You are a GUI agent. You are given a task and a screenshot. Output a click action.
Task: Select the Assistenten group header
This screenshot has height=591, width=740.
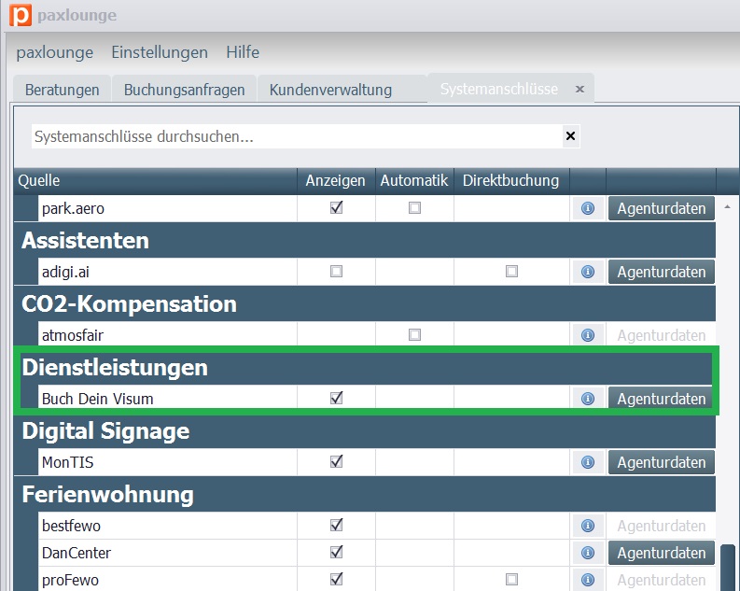pyautogui.click(x=365, y=240)
